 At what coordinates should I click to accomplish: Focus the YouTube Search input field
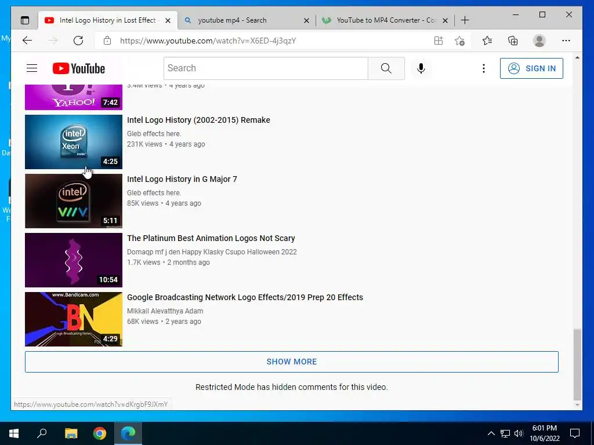tap(266, 68)
